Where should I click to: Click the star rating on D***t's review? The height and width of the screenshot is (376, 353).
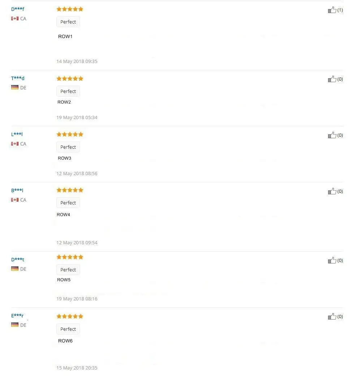tap(70, 257)
